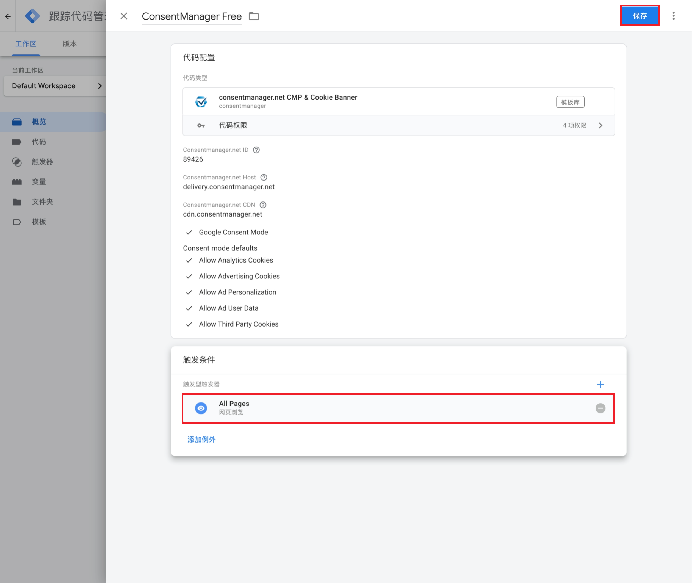
Task: Open the 触发器 triggers sidebar item
Action: (42, 162)
